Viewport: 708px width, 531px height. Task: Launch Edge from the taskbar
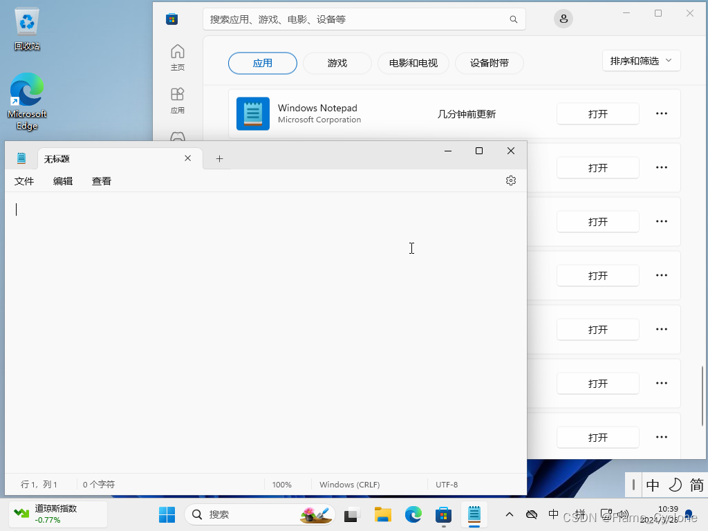tap(413, 514)
